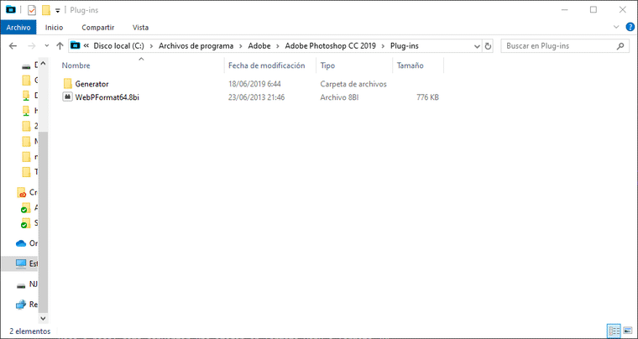Expand the address bar history dropdown
This screenshot has height=339, width=638.
477,46
